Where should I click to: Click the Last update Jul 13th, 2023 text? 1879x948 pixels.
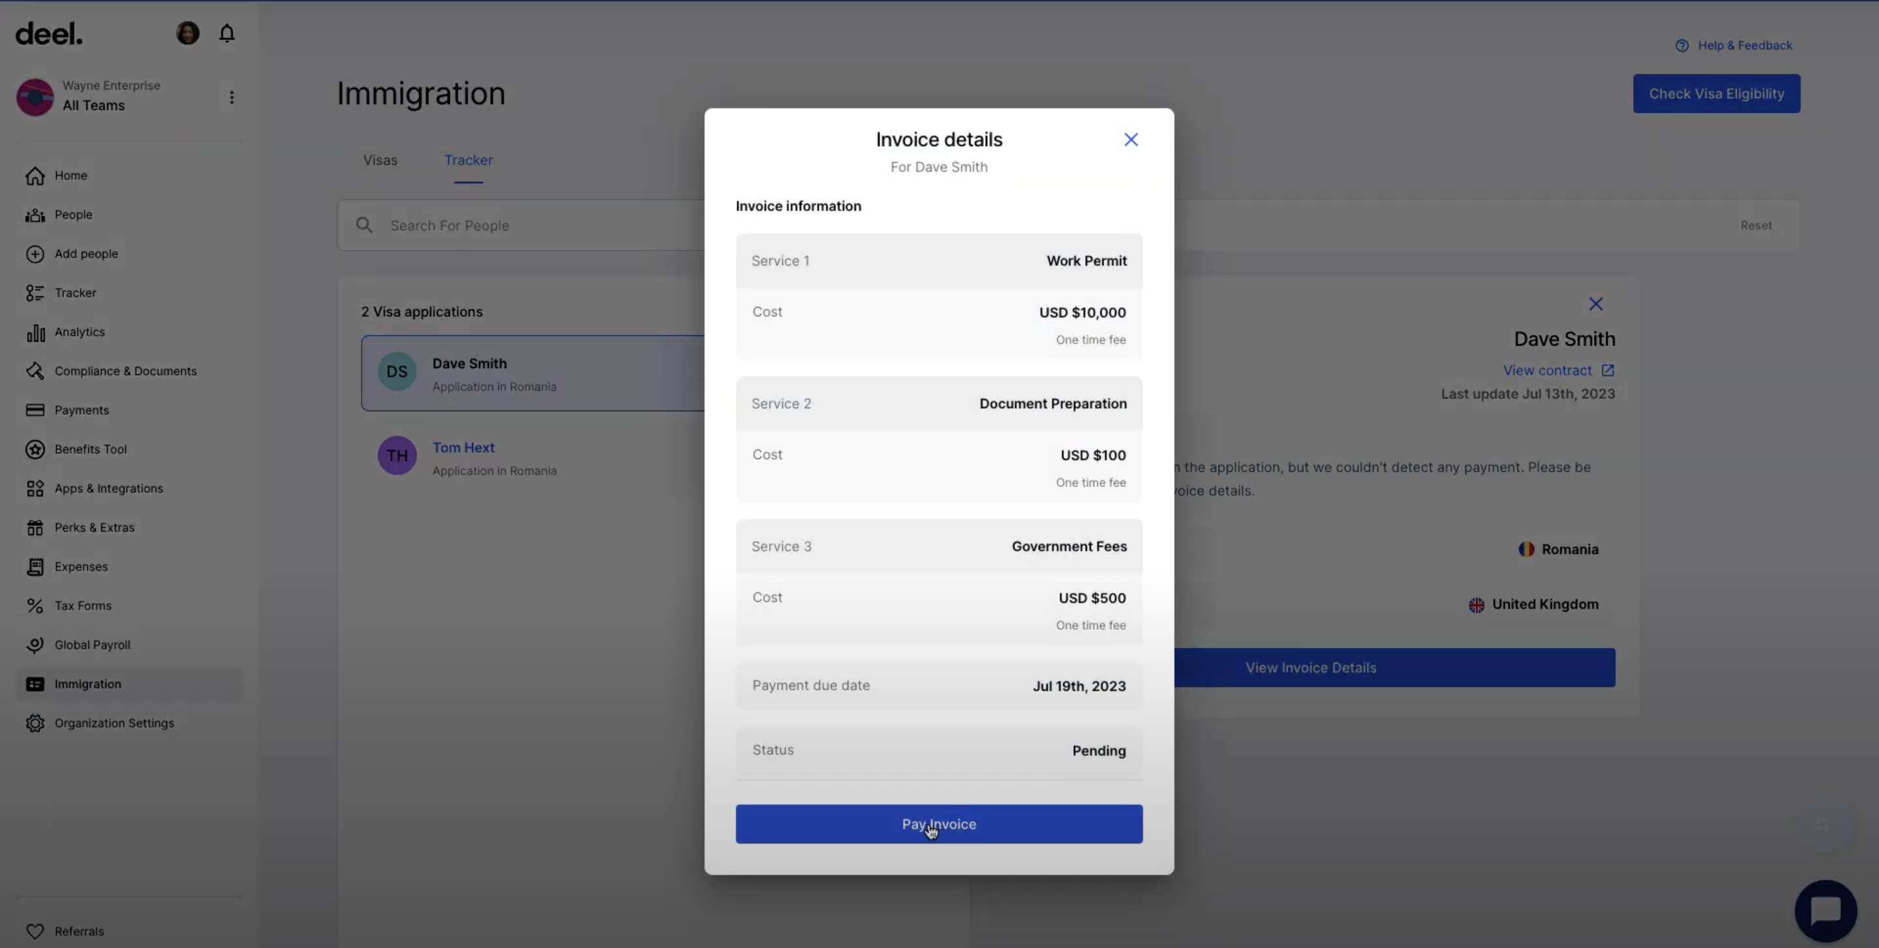[1527, 394]
